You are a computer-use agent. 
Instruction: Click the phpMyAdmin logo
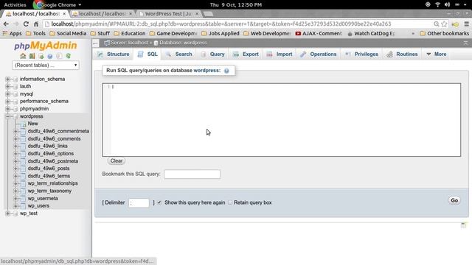(x=46, y=46)
